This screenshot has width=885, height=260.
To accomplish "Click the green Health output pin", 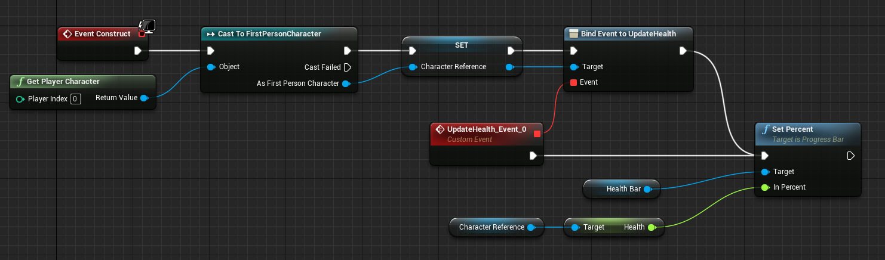I will [x=652, y=227].
